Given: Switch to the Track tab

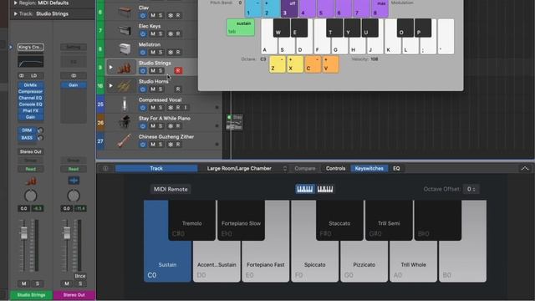Looking at the screenshot, I should point(156,168).
